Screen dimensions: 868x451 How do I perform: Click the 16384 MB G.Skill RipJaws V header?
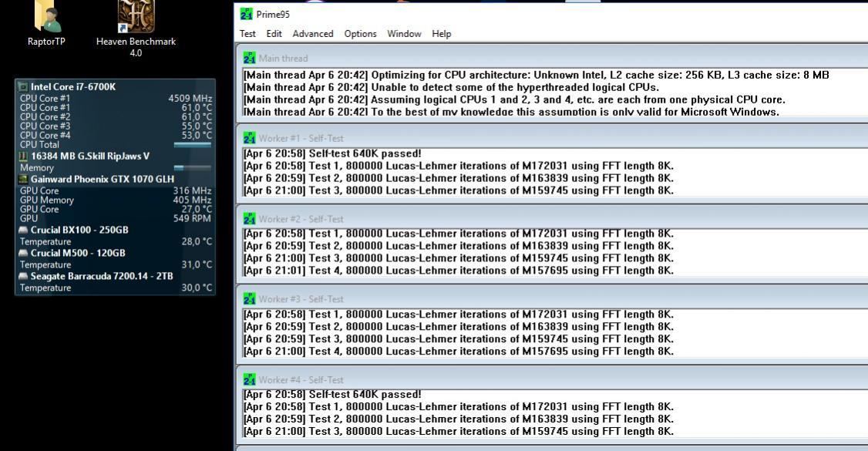[90, 157]
